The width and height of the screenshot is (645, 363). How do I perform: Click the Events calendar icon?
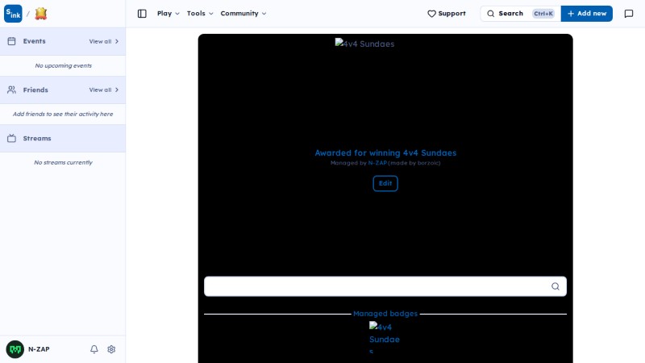point(11,41)
